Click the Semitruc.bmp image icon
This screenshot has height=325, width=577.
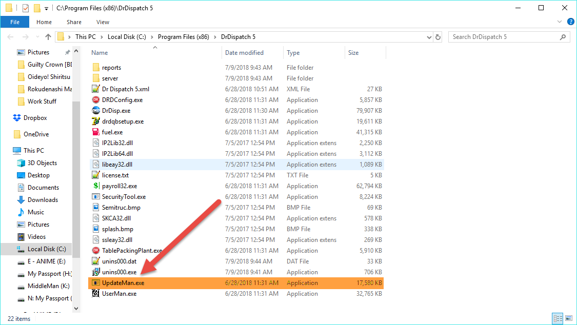point(96,207)
